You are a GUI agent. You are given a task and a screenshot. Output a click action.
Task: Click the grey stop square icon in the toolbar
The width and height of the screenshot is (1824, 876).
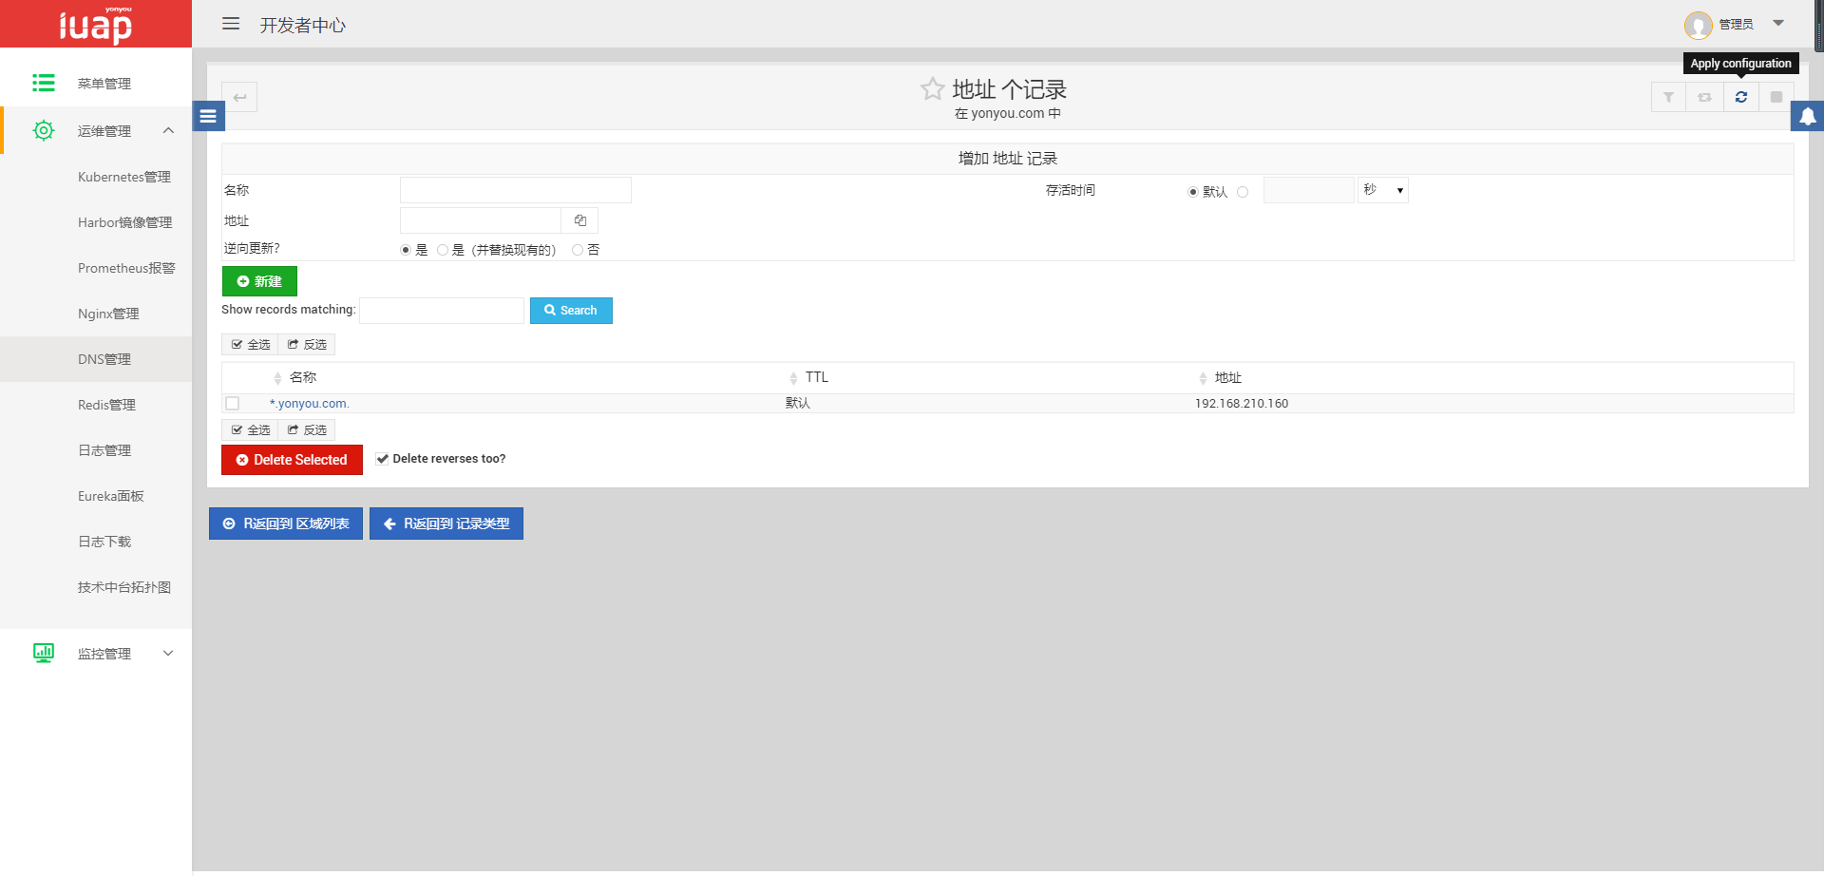tap(1776, 97)
